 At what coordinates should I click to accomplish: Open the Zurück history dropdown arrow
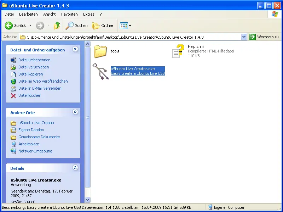coord(30,26)
